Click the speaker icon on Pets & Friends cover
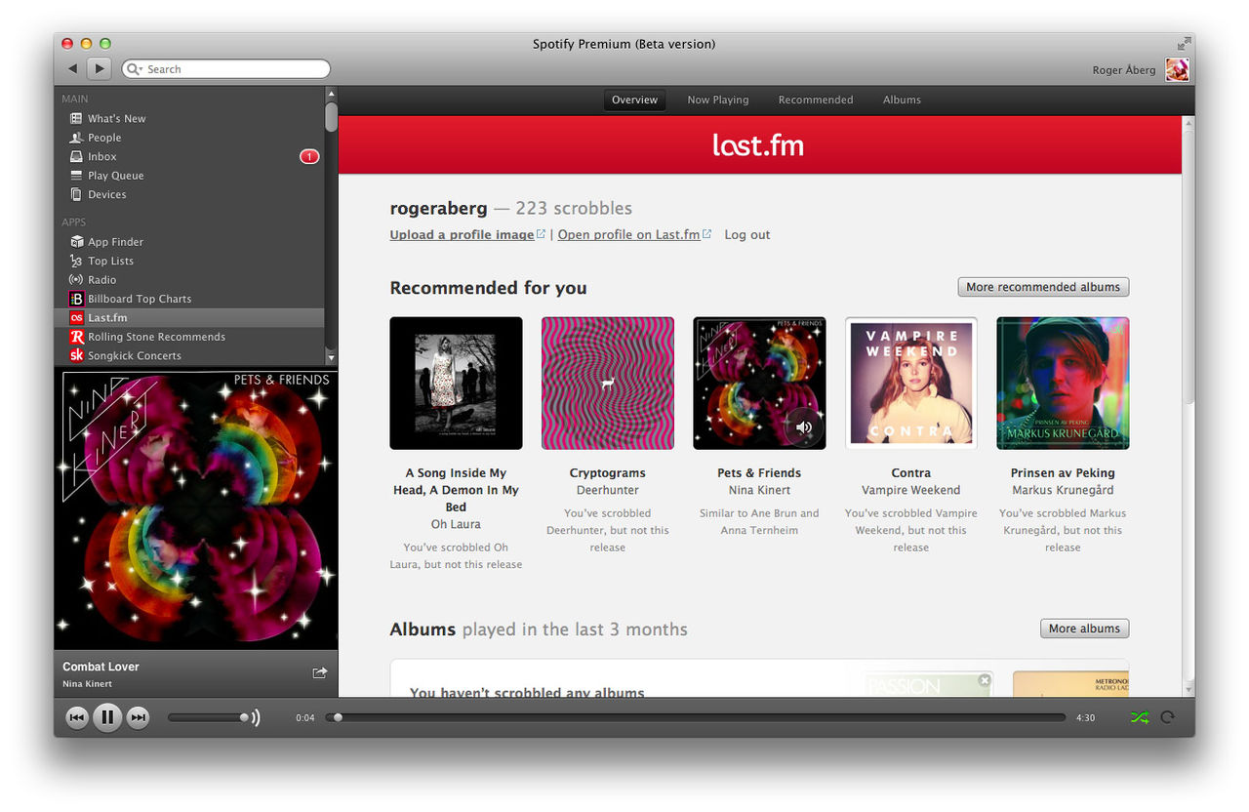 point(804,427)
